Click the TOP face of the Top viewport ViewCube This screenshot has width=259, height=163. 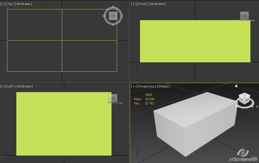point(113,16)
